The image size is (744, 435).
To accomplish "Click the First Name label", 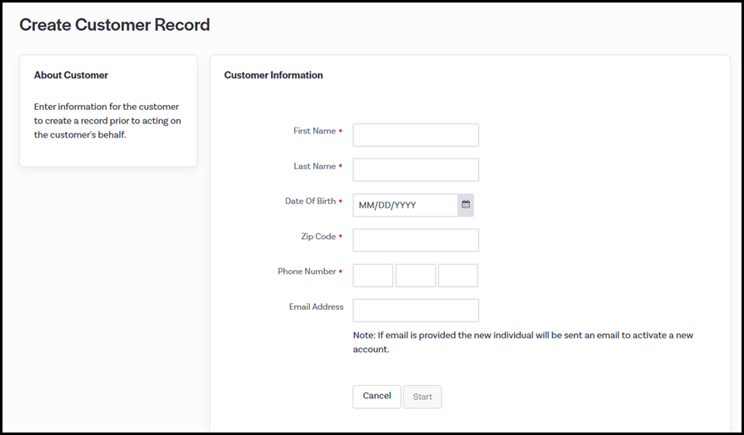I will point(314,131).
